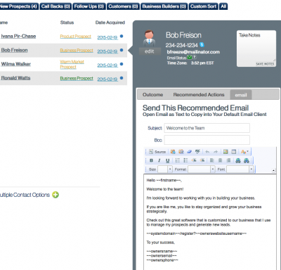Click the green email status envelope icon

[x=190, y=57]
